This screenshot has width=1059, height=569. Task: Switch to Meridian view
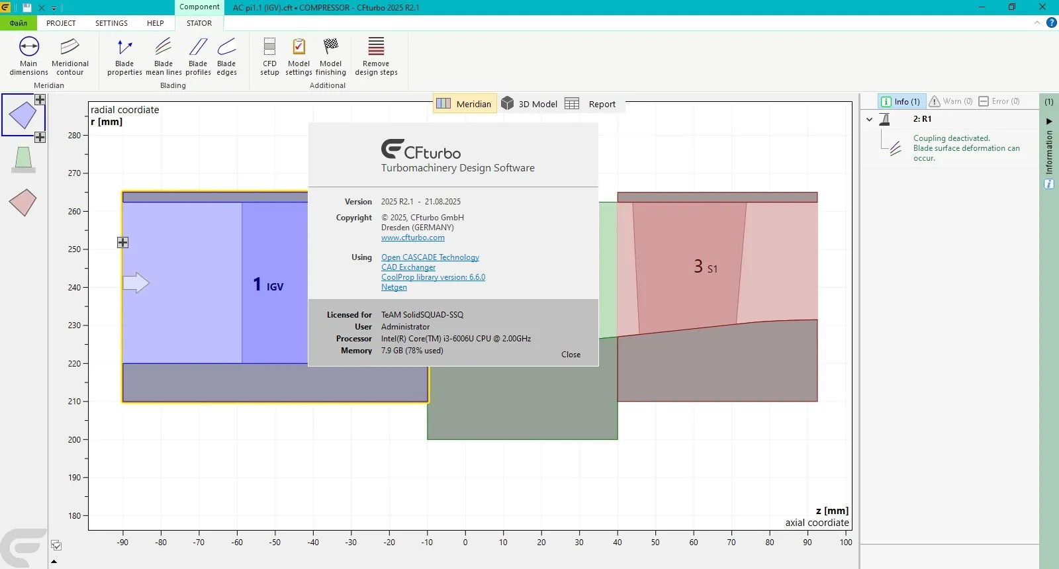pyautogui.click(x=465, y=104)
